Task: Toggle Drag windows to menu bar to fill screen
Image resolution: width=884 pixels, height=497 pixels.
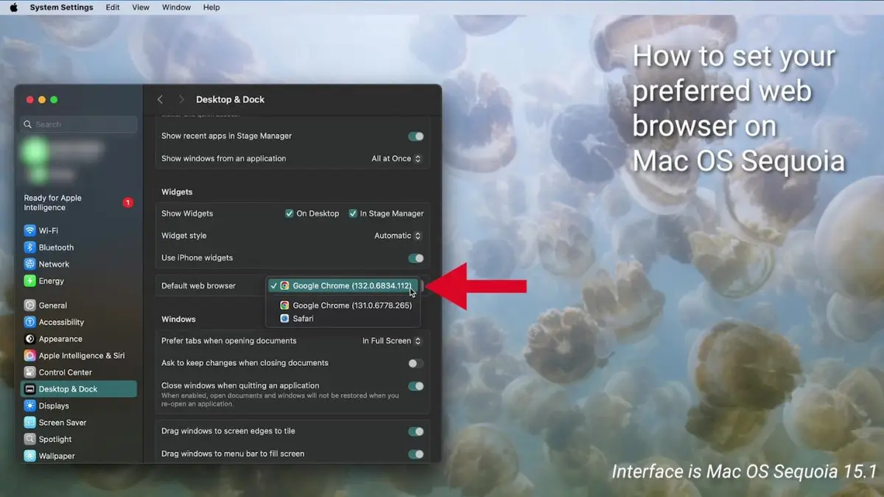Action: point(416,454)
